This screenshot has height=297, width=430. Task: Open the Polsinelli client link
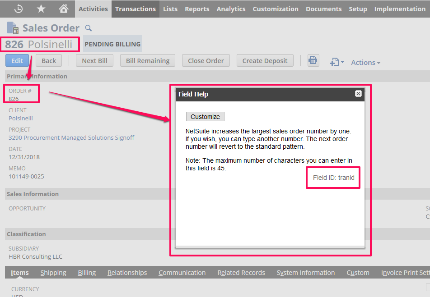(x=21, y=118)
